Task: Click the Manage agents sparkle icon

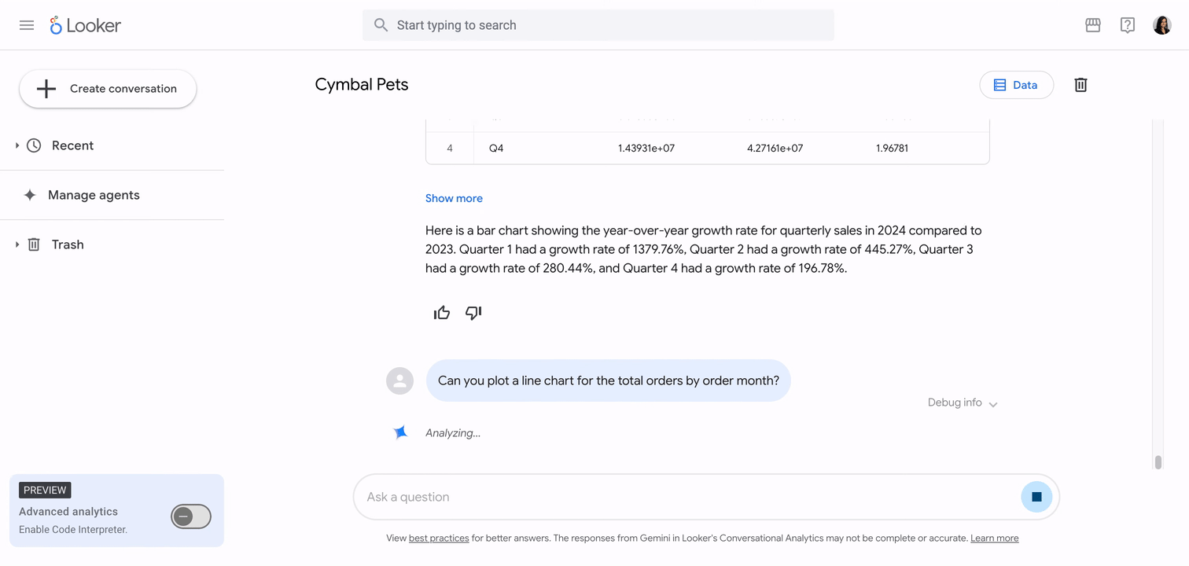Action: [x=30, y=195]
